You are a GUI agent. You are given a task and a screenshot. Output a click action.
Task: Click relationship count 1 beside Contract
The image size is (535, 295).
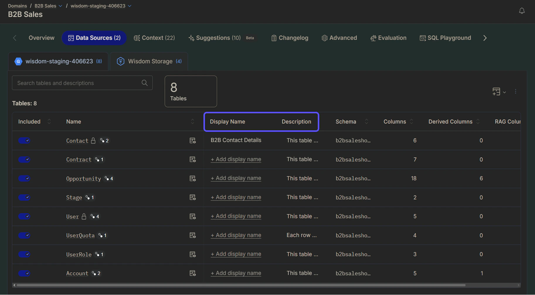coord(99,159)
